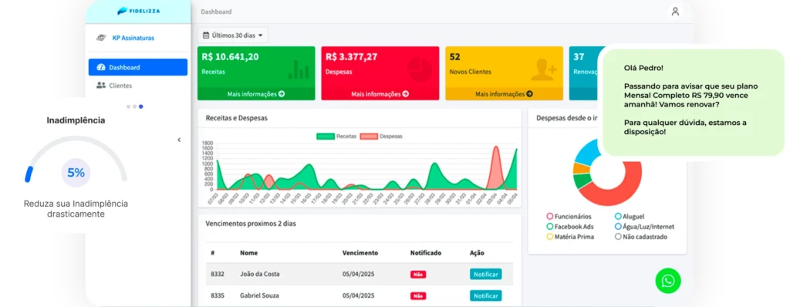Toggle Facebook Ads in donut legend
Image resolution: width=790 pixels, height=307 pixels.
tap(570, 226)
